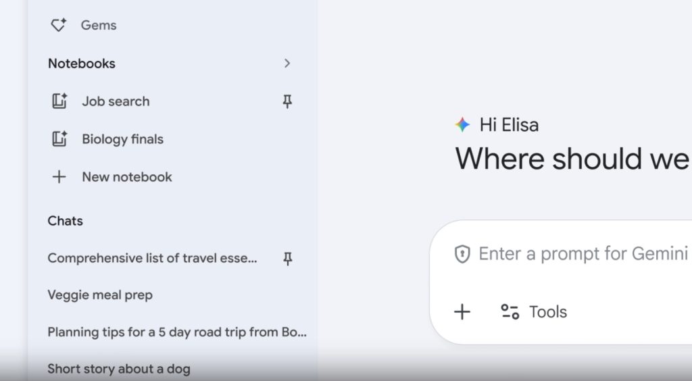Click the Job search notebook icon
Image resolution: width=692 pixels, height=381 pixels.
(59, 101)
